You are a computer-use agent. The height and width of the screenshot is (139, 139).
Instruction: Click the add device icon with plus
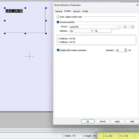pos(132,27)
